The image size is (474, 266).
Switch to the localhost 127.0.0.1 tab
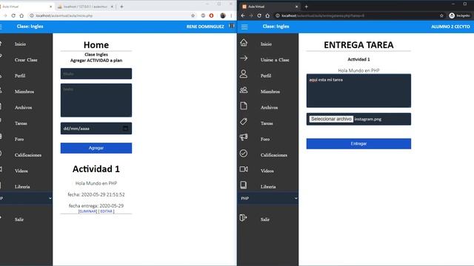[85, 7]
